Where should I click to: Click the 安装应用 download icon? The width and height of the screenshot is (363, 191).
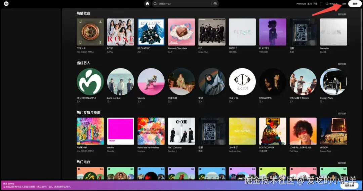pos(327,4)
